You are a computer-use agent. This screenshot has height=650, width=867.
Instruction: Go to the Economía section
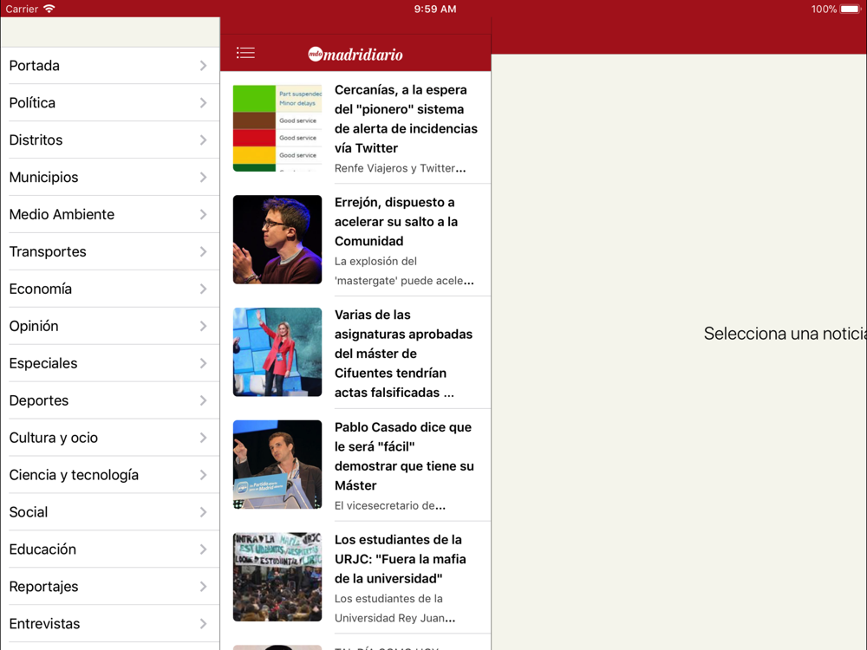click(x=41, y=289)
